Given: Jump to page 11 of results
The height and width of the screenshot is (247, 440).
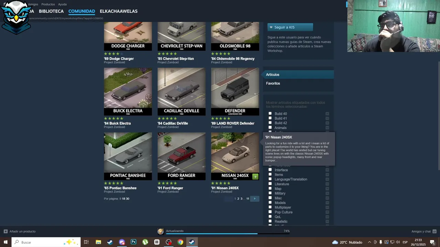Looking at the screenshot, I should 247,199.
